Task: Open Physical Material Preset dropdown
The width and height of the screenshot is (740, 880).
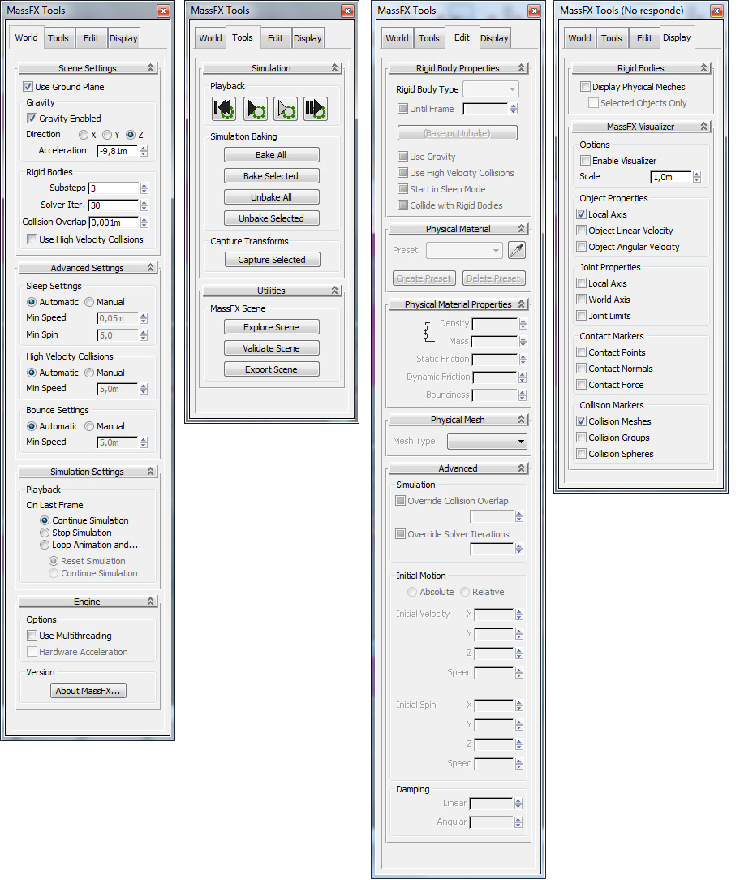Action: pos(465,250)
